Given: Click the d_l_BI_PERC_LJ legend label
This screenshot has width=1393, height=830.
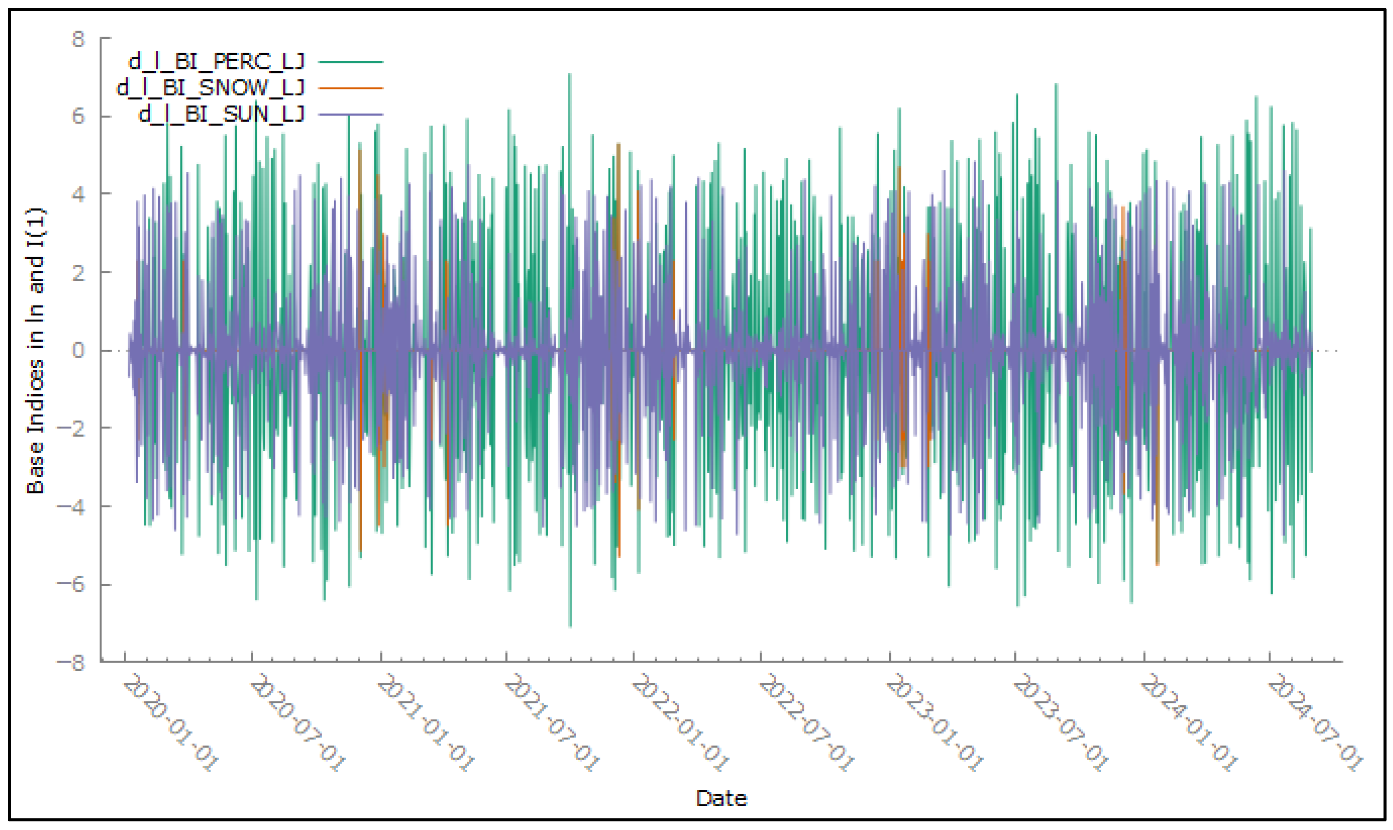Looking at the screenshot, I should tap(216, 62).
